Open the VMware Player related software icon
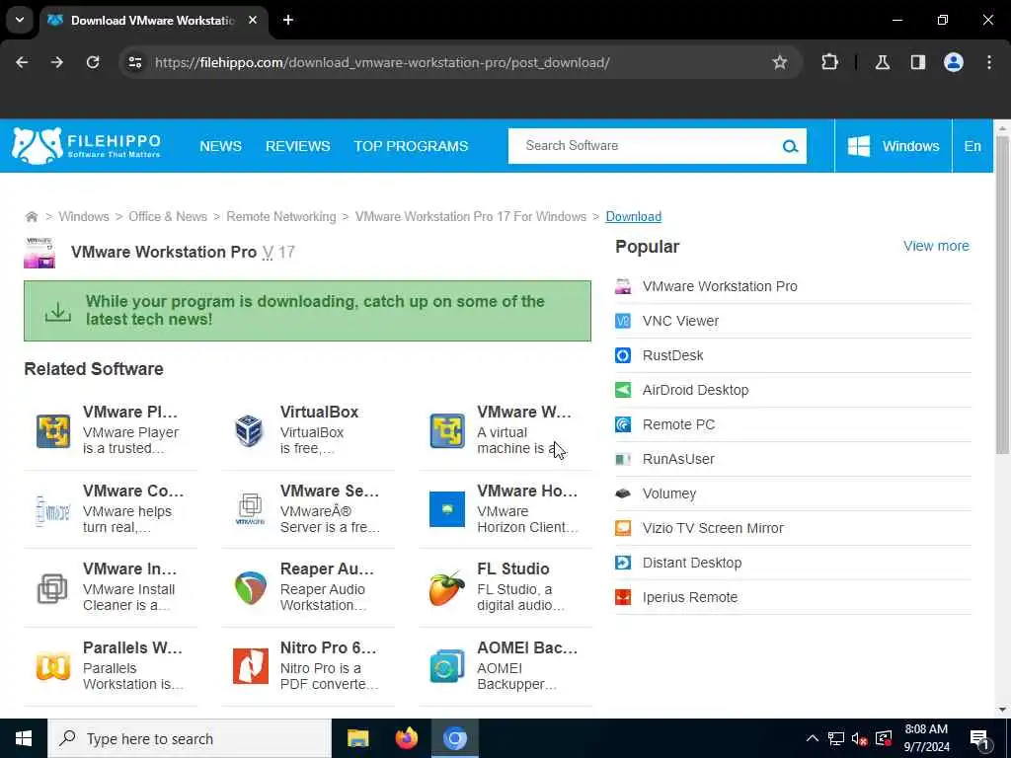Image resolution: width=1011 pixels, height=758 pixels. (x=53, y=431)
